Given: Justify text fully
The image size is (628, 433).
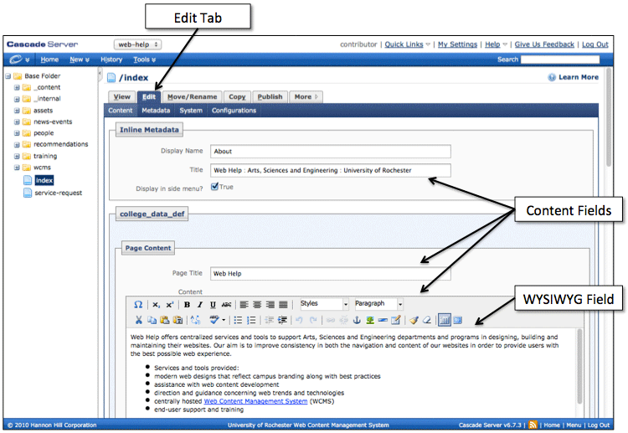Looking at the screenshot, I should coord(283,305).
